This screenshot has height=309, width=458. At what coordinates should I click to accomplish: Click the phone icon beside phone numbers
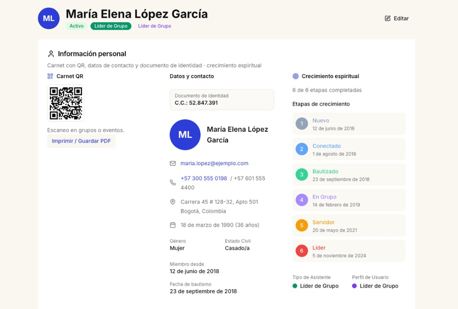point(173,183)
